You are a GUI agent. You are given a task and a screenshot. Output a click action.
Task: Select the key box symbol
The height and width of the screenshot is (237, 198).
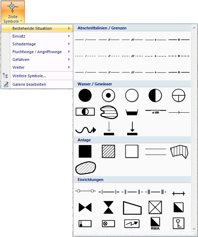pos(179,224)
